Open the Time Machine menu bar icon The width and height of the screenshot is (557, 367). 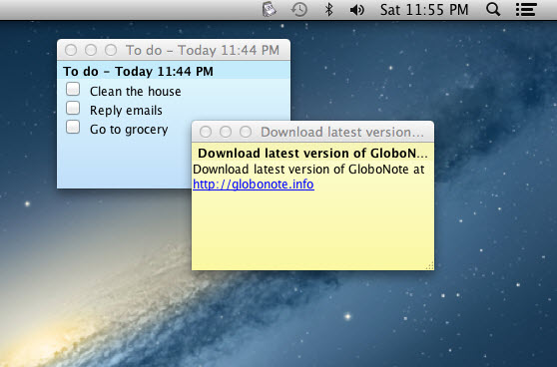click(x=299, y=10)
